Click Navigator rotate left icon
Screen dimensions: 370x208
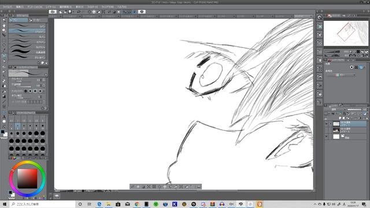[x=350, y=55]
